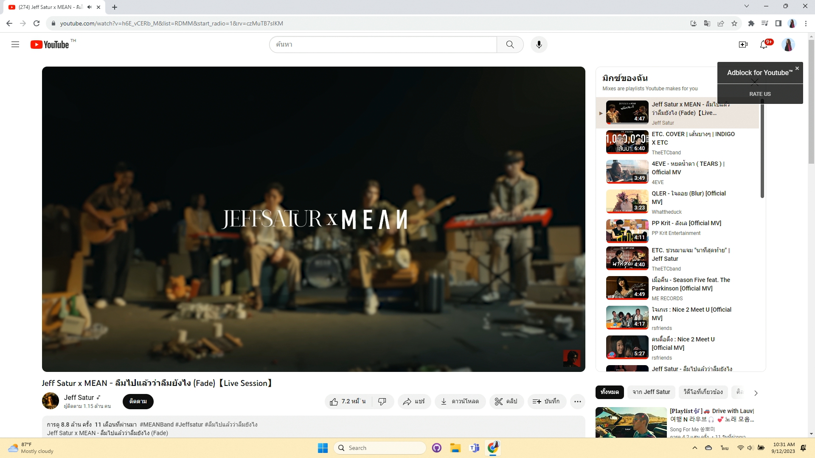Screen dimensions: 815x458
Task: Open Microsoft Teams from taskbar
Action: pos(474,448)
